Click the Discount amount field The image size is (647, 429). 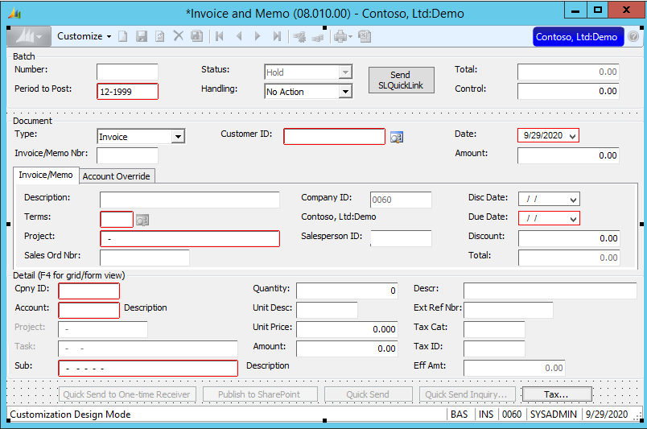569,238
